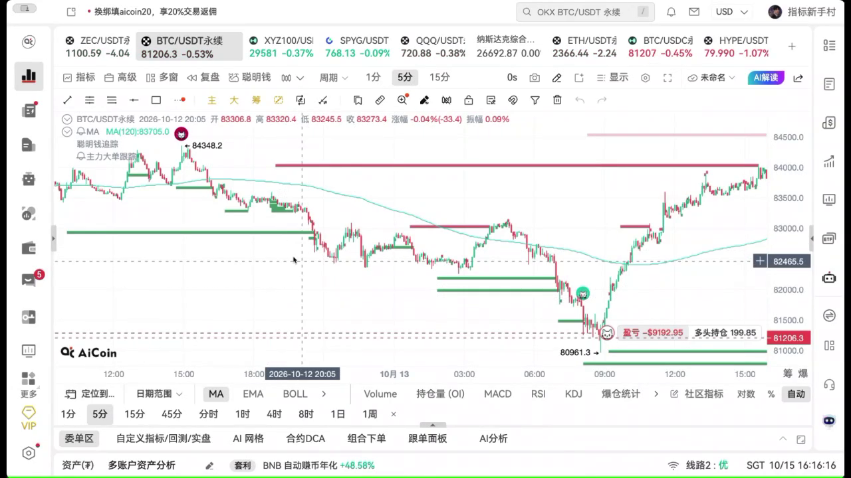Open the 聪明钱 smart money feature
The image size is (851, 478).
click(249, 78)
